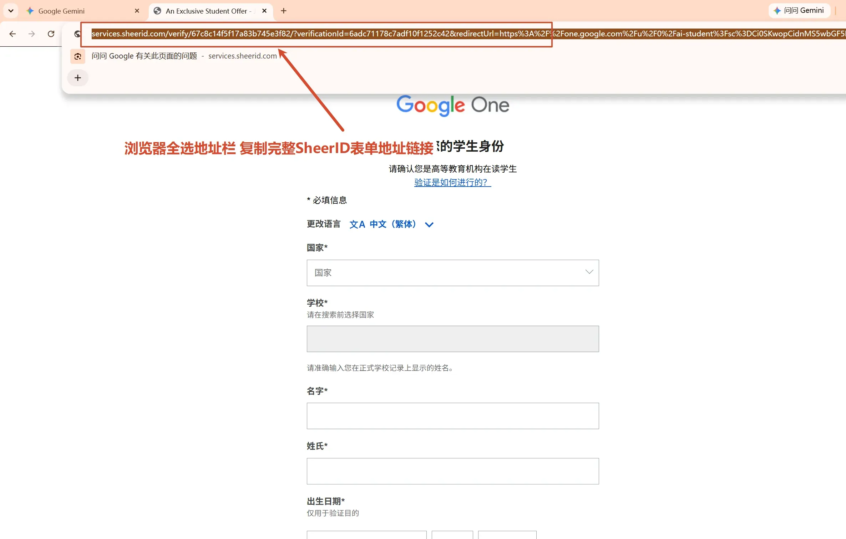Focus the 名字 first name field
This screenshot has width=846, height=539.
pos(453,416)
